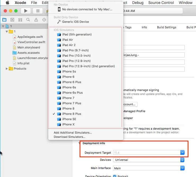Open the Test navigator diamond icon
Screen dimensions: 196x177
(44, 20)
